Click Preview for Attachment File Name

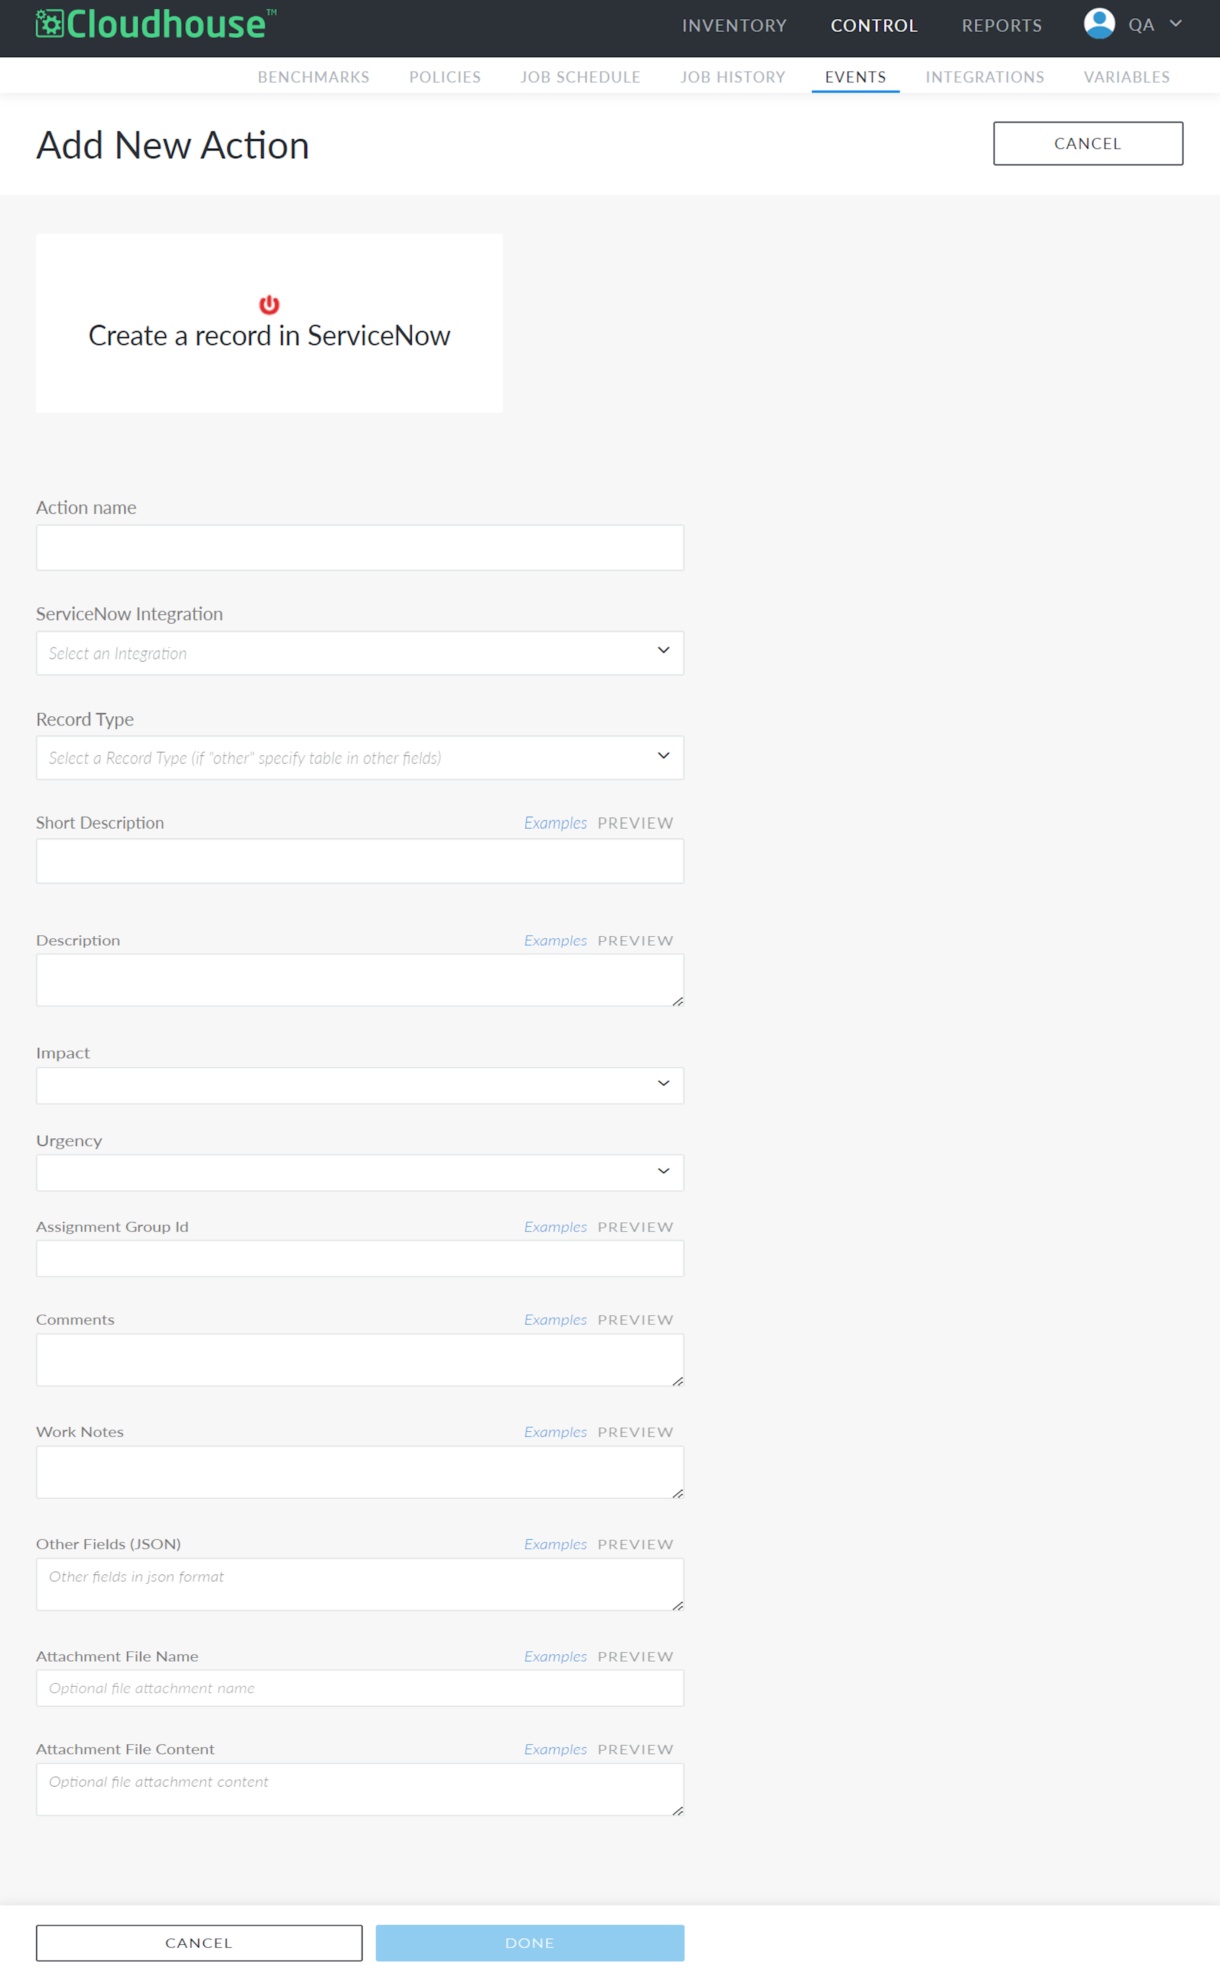[x=635, y=1657]
